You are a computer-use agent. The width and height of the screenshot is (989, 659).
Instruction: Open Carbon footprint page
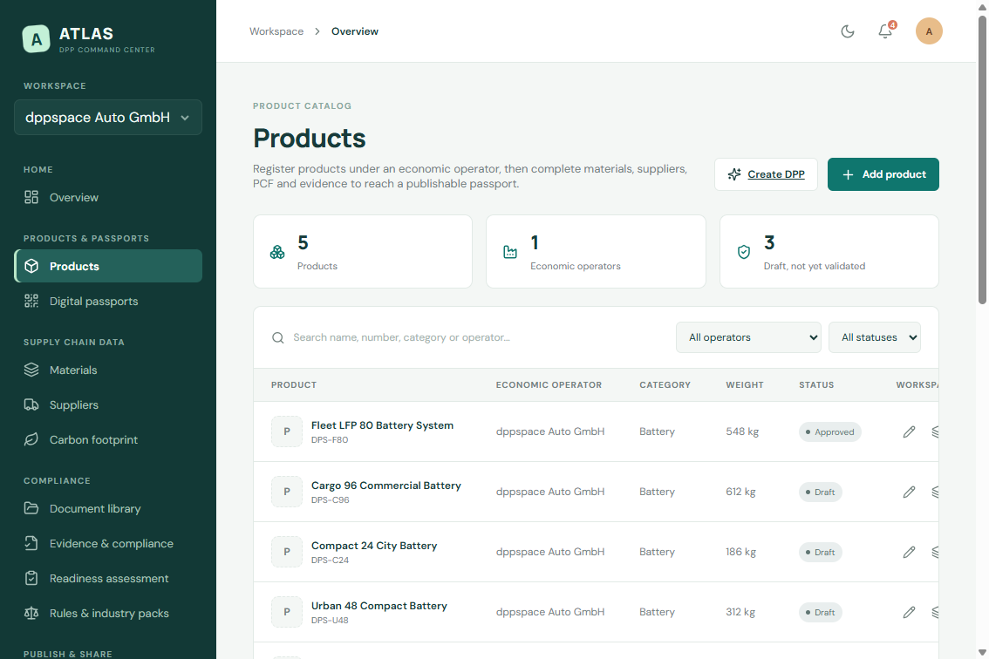tap(108, 439)
